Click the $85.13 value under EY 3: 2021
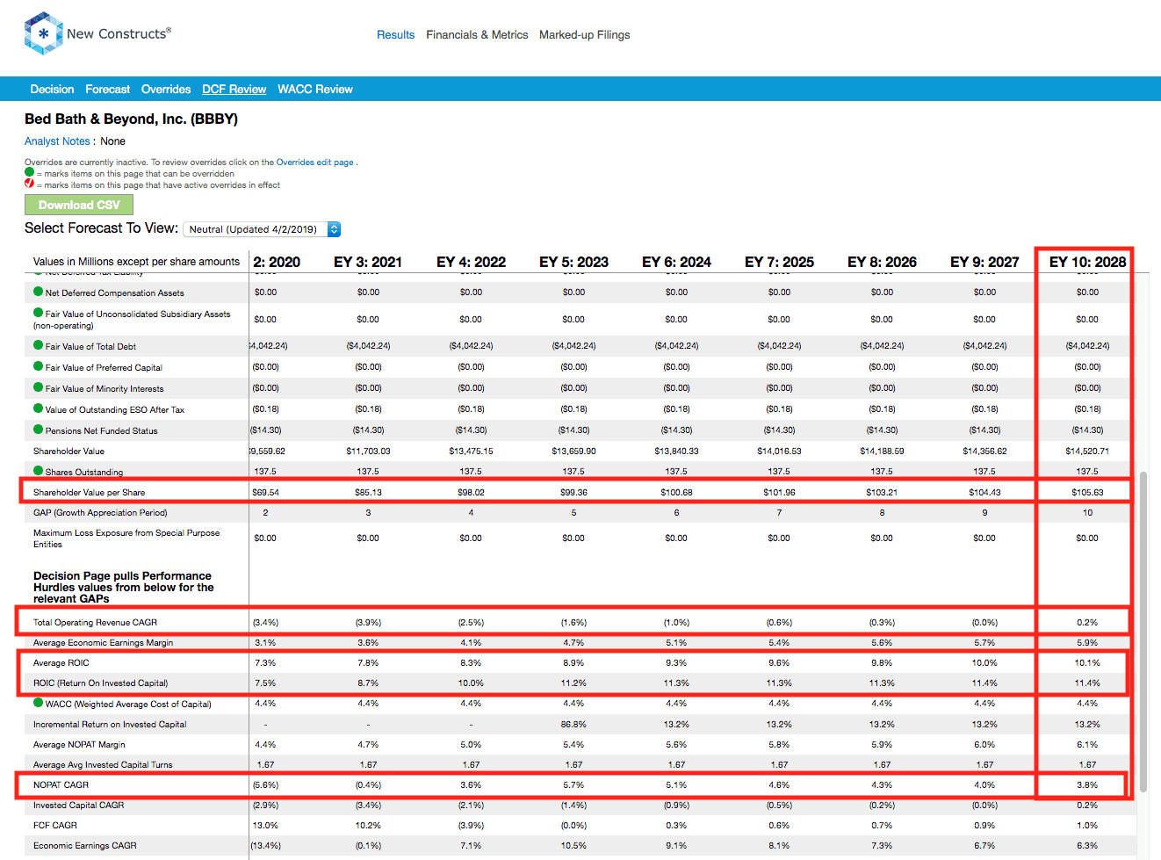Screen dimensions: 1161x860 [368, 493]
